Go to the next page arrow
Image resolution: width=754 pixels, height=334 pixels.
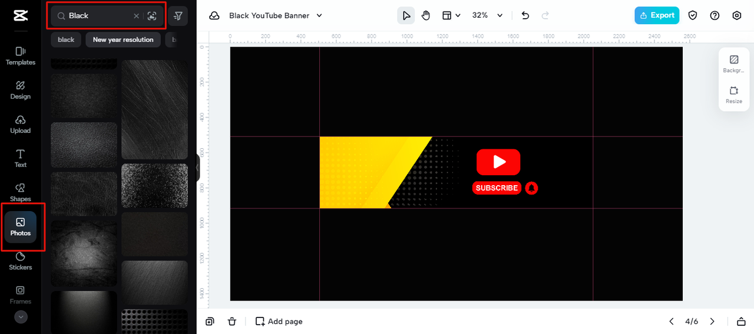(x=712, y=321)
